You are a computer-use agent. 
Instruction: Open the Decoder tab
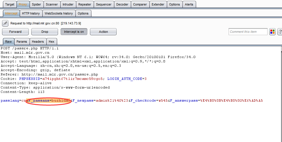tap(122, 4)
